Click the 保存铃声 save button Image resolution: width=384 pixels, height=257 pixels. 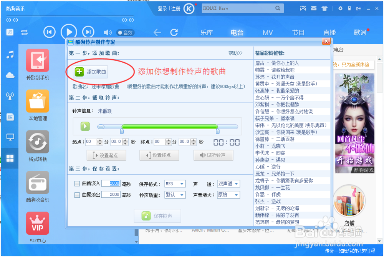pyautogui.click(x=157, y=216)
